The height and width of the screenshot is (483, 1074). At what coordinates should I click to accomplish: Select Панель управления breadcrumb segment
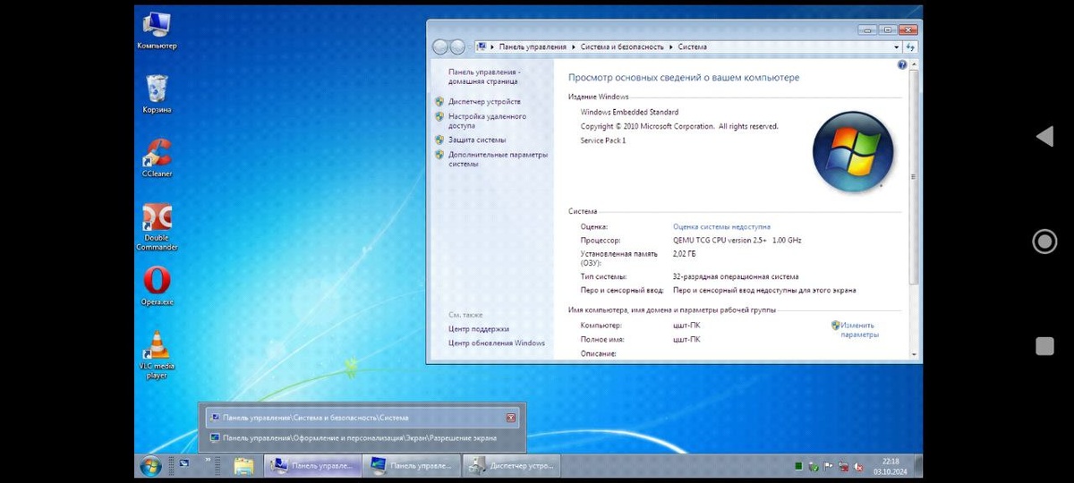tap(533, 47)
